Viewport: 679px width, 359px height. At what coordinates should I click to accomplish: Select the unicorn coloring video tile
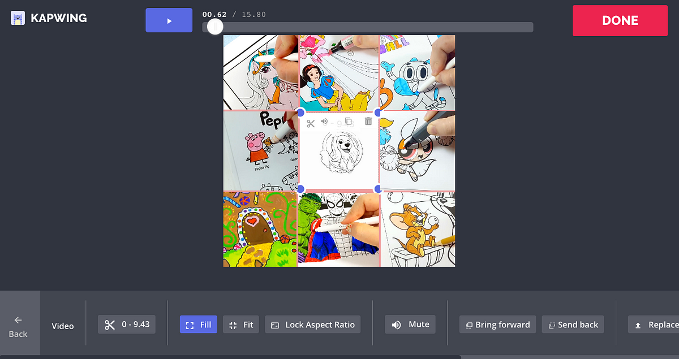pyautogui.click(x=260, y=72)
